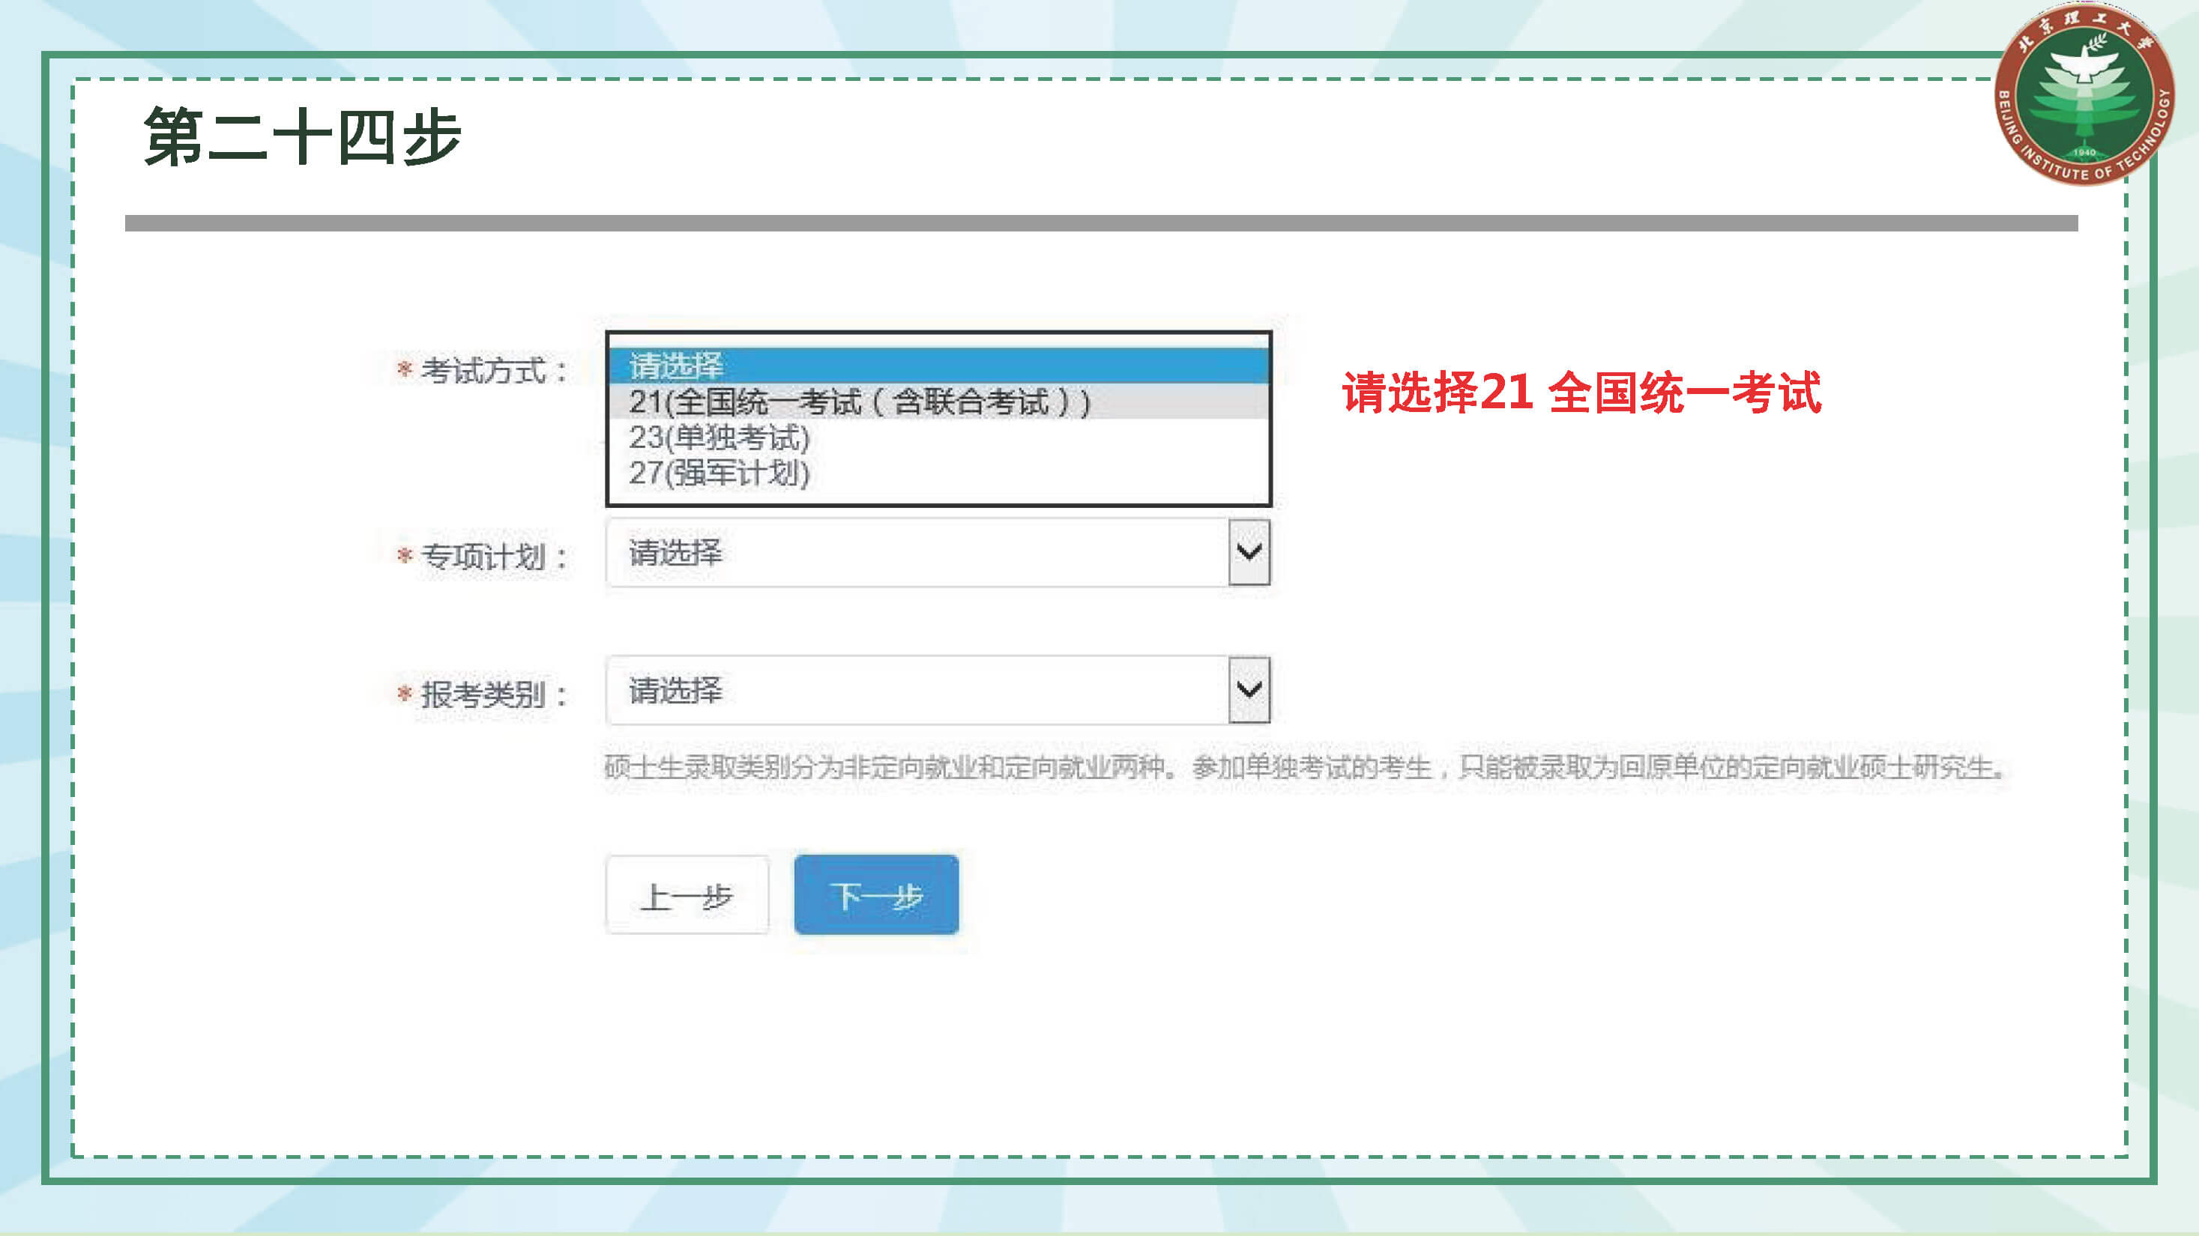2199x1236 pixels.
Task: Click the 下一步 button
Action: (x=876, y=895)
